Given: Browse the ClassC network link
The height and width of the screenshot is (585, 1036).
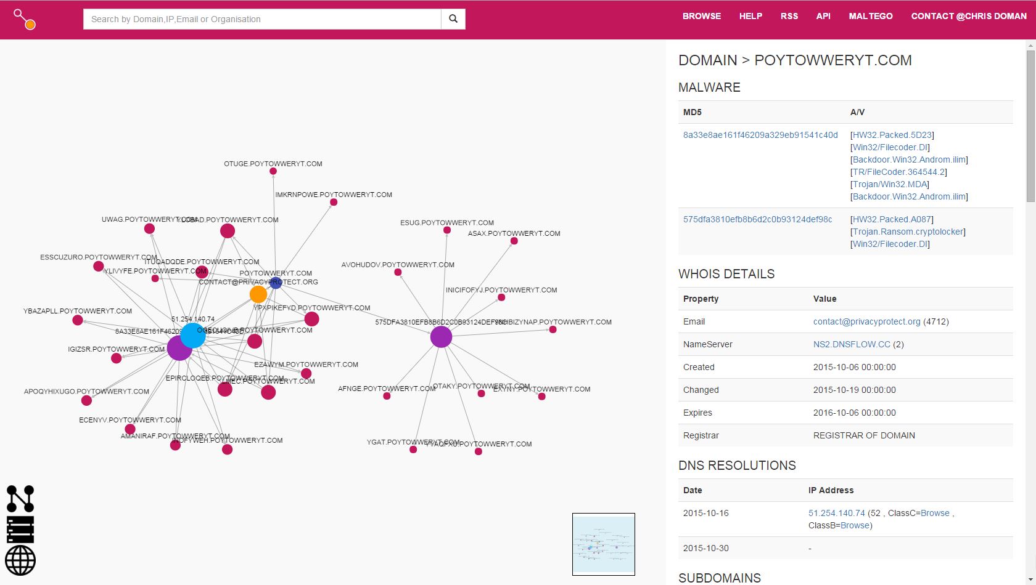Looking at the screenshot, I should (x=934, y=513).
